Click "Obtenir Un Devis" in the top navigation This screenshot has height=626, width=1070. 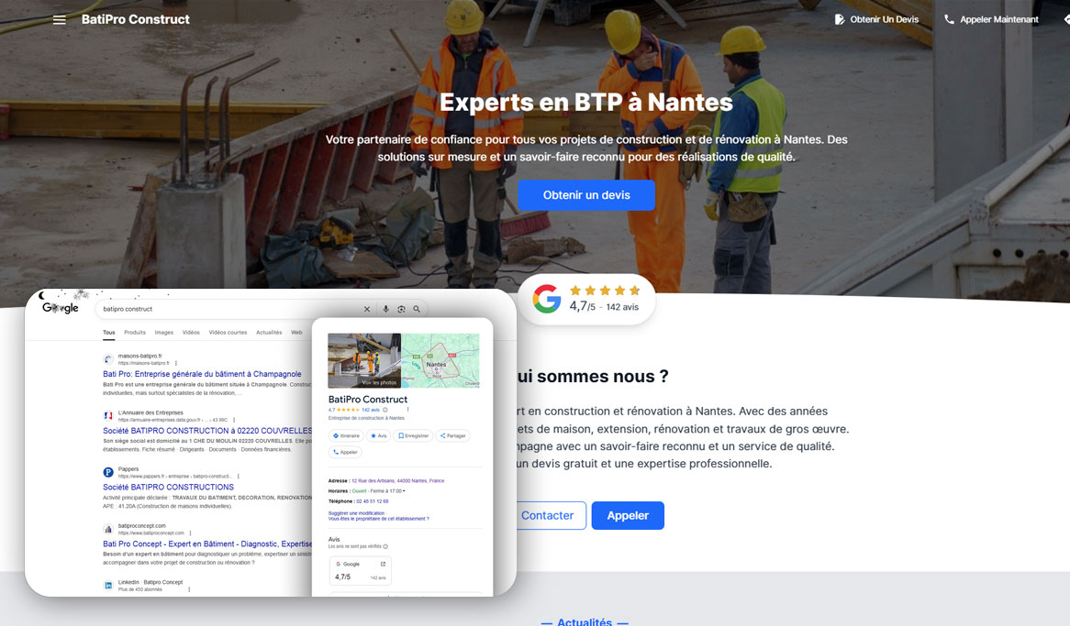(x=876, y=19)
